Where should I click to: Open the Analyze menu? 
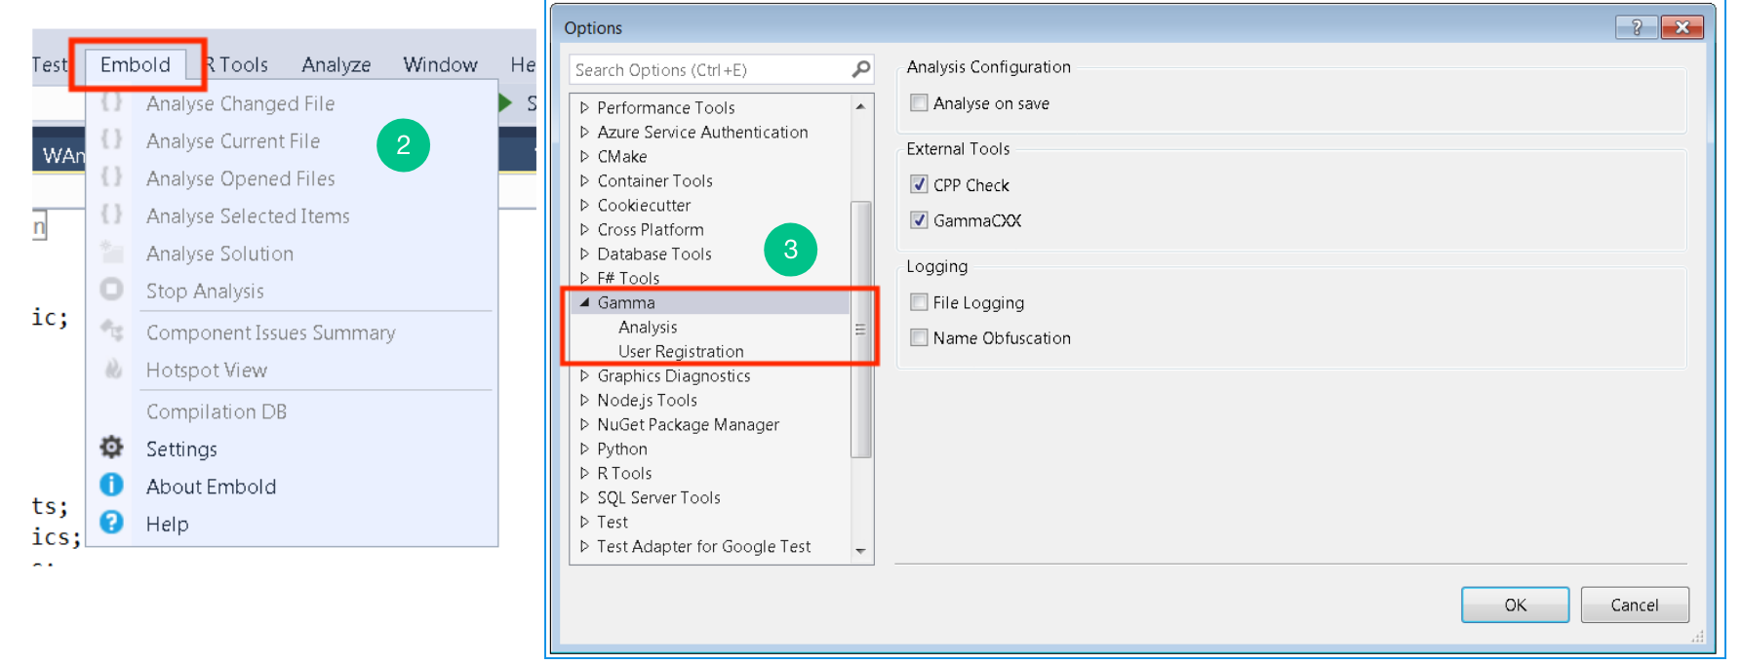pyautogui.click(x=337, y=64)
